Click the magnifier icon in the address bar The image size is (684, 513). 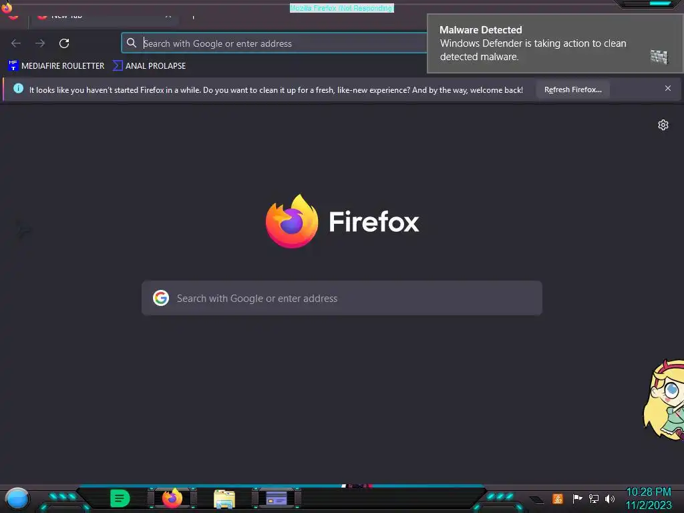(x=132, y=43)
